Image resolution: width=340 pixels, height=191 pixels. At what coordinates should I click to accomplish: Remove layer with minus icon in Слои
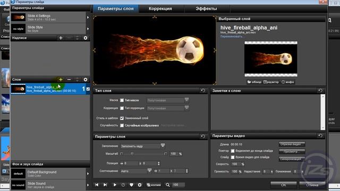tap(69, 80)
